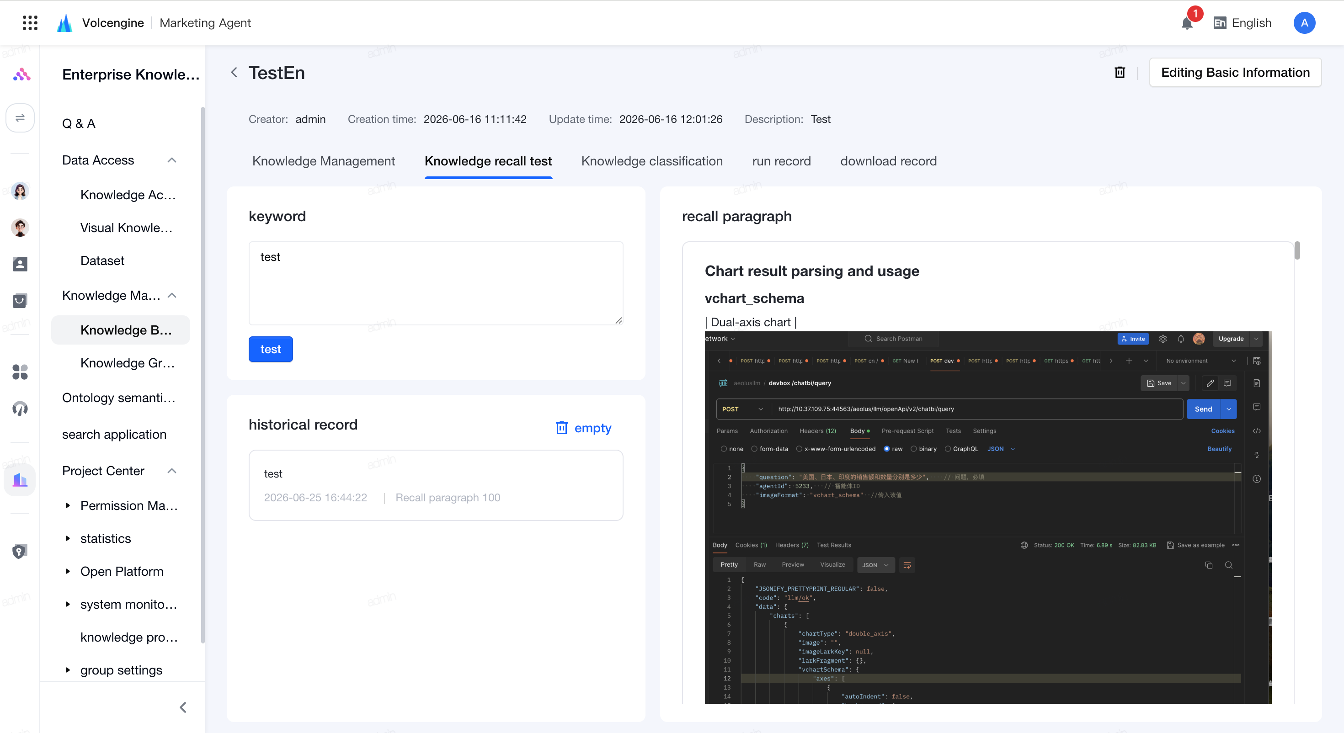Open historical record test entry
Screen dimensions: 1344x733
[x=436, y=485]
